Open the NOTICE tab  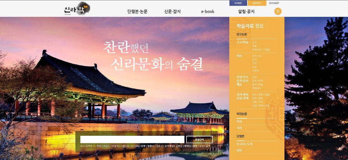point(257,3)
